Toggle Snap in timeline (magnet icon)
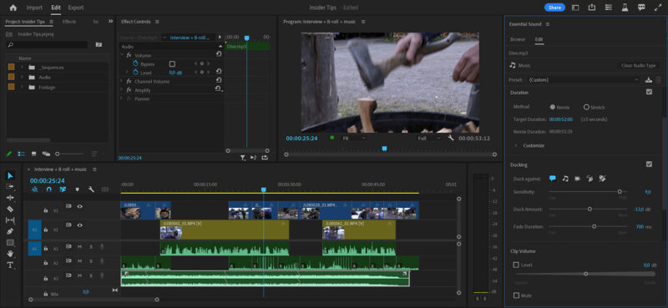Screen dimensions: 668x308 (48, 189)
